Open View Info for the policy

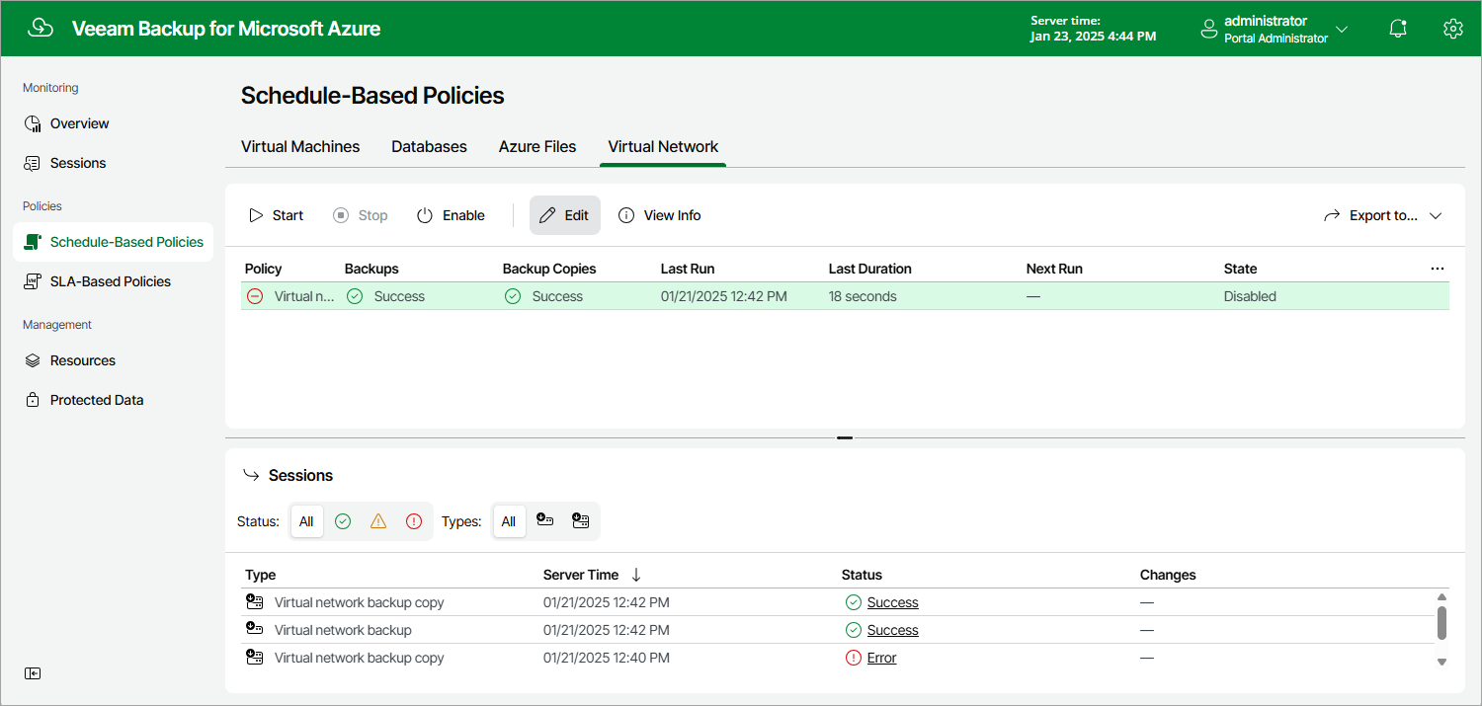pos(660,215)
